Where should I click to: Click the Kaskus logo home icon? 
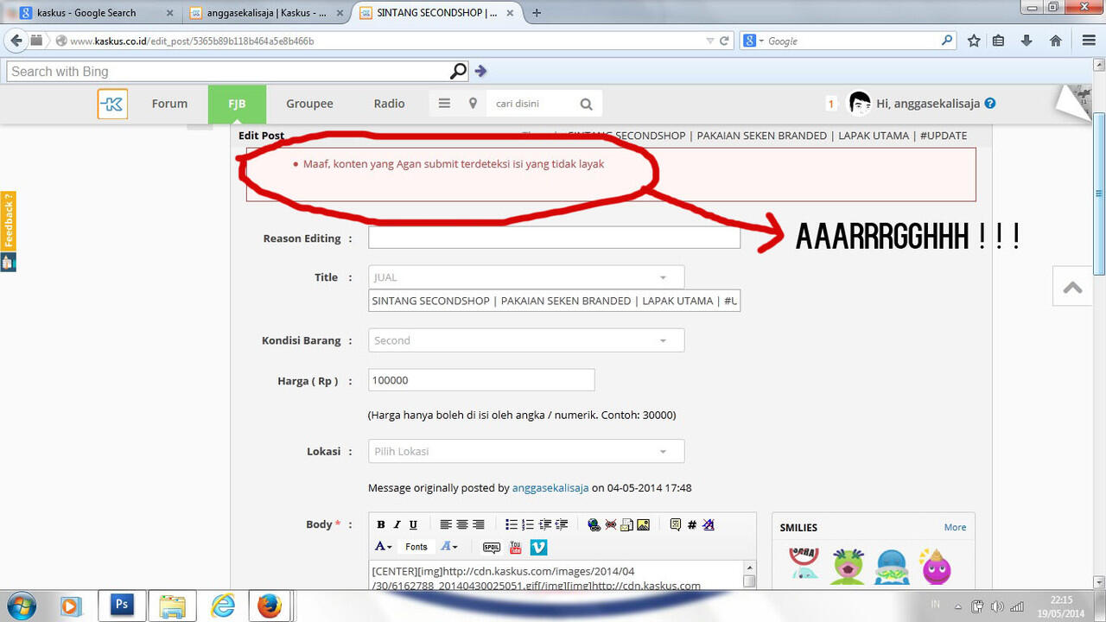coord(112,104)
